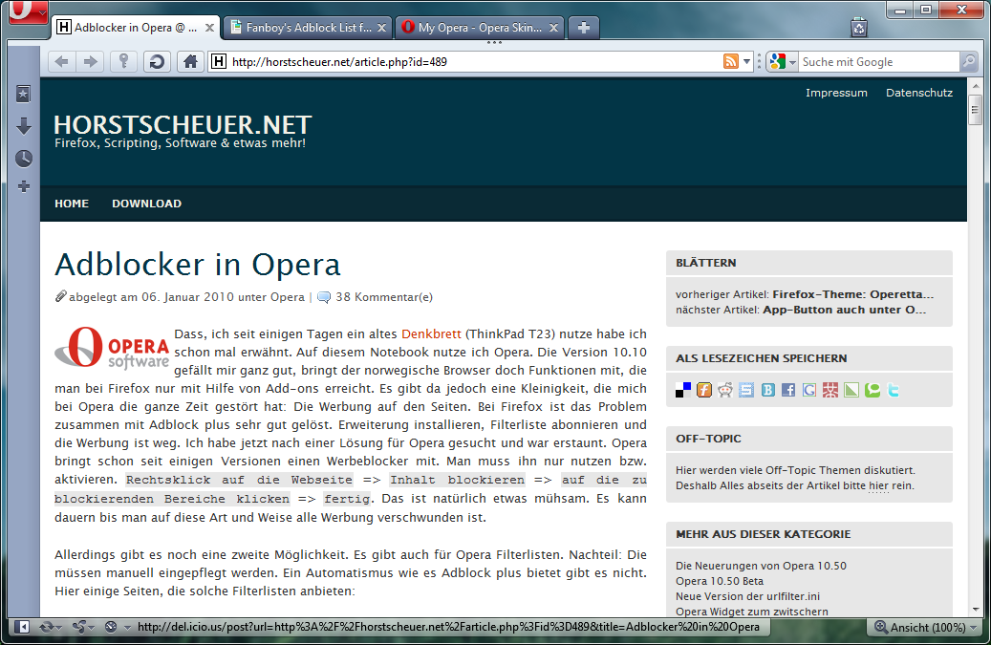
Task: Open the Google search engine selector
Action: coord(783,62)
